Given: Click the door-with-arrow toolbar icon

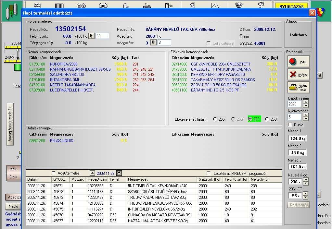Looking at the screenshot, I should pos(169,5).
